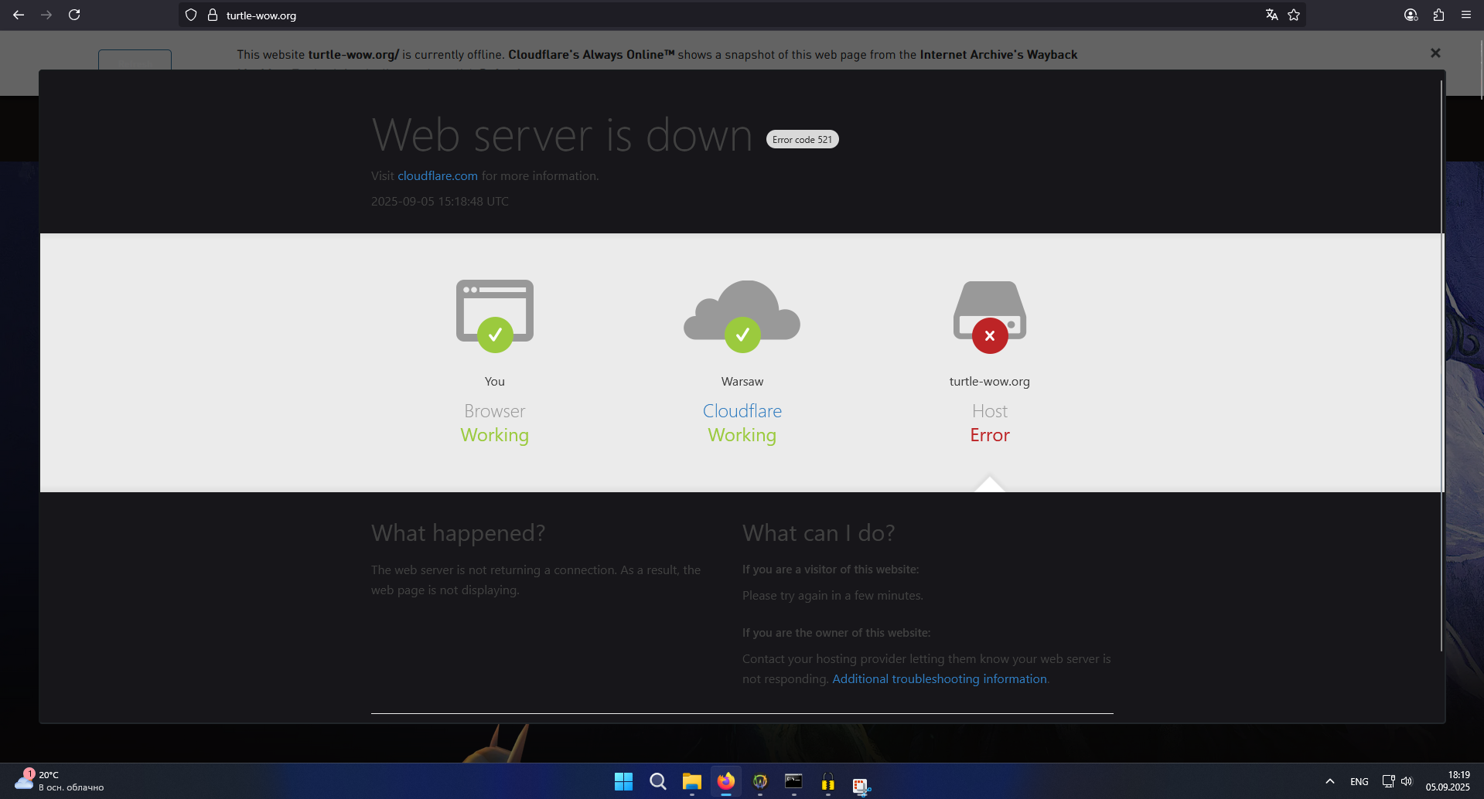Open the network tray icon
Screen dimensions: 1484x799
[x=1389, y=781]
